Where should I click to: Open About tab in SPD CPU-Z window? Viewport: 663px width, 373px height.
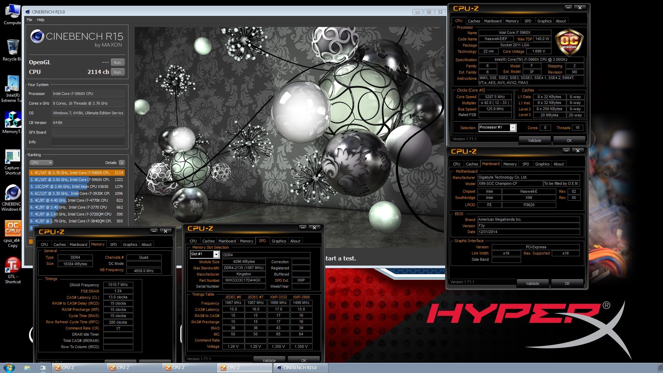click(x=295, y=241)
